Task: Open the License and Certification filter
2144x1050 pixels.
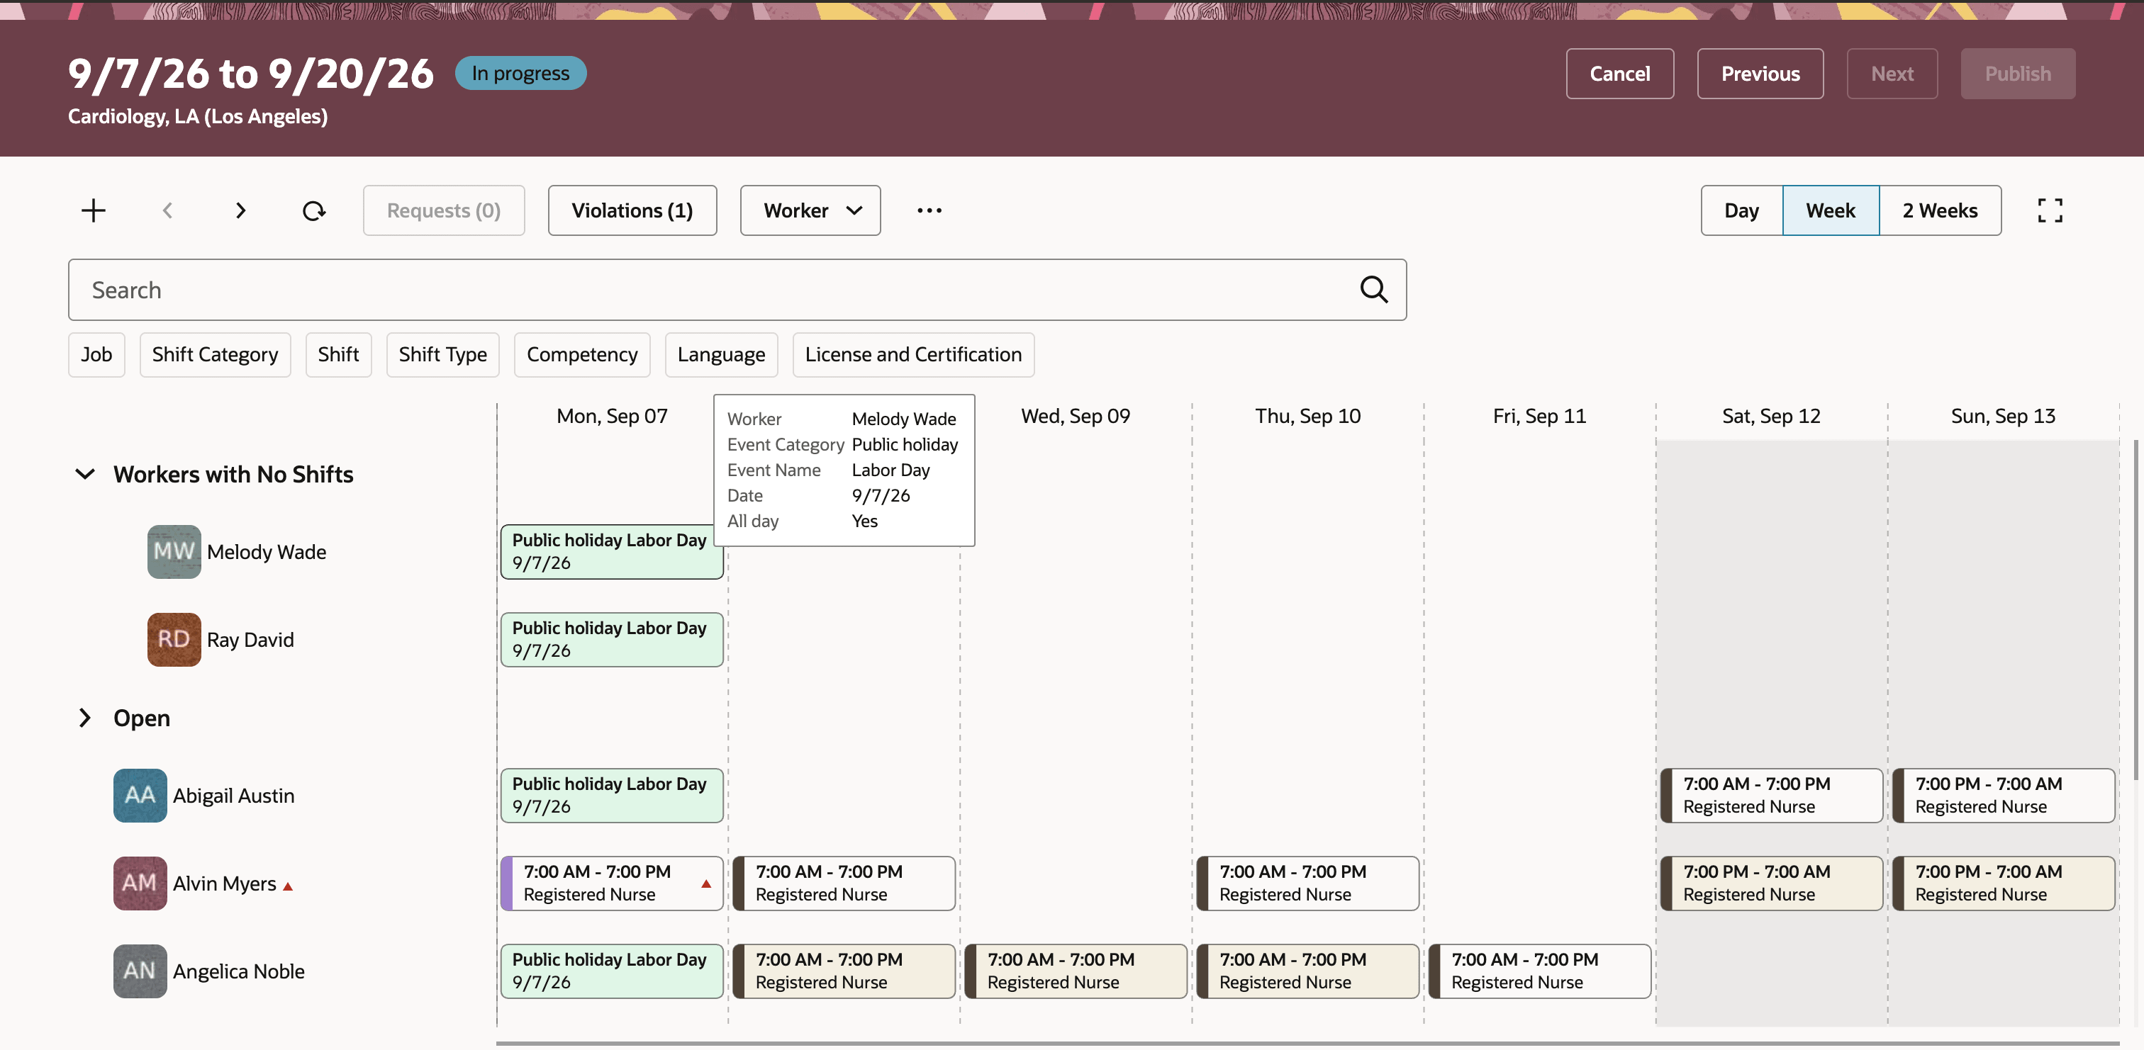Action: pos(913,354)
